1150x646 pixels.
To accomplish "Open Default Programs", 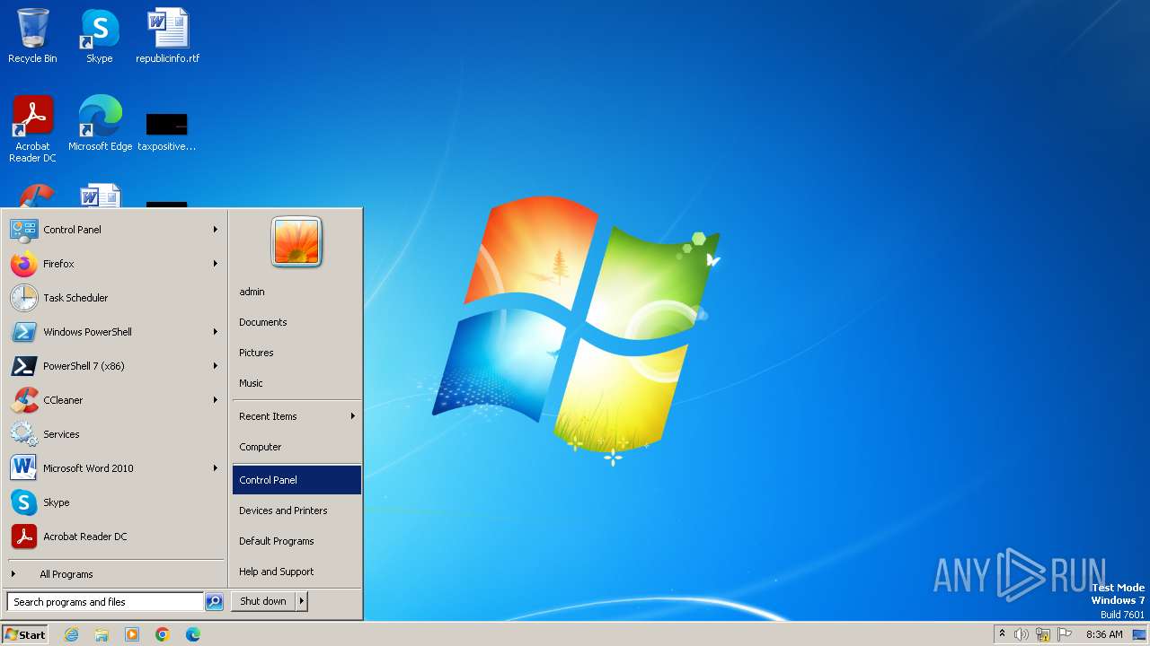I will 296,541.
